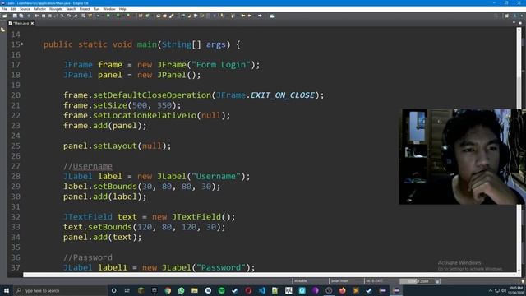This screenshot has width=526, height=296.
Task: Click the Cortana circle icon on taskbar
Action: [113, 290]
